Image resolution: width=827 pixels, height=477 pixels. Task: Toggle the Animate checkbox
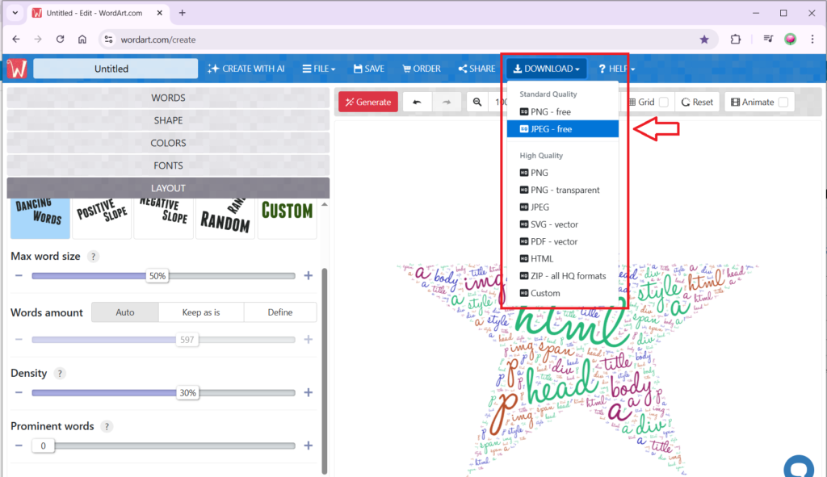click(783, 103)
